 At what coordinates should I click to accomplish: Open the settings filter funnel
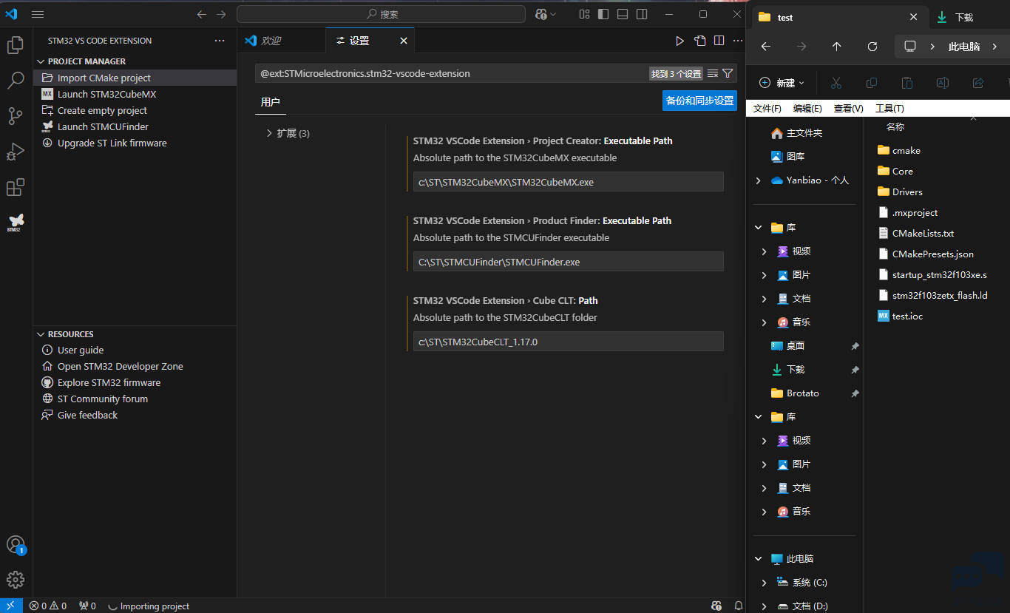(728, 73)
